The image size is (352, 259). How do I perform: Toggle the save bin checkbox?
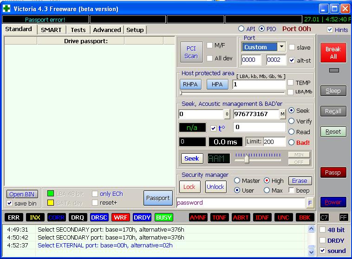click(x=9, y=203)
